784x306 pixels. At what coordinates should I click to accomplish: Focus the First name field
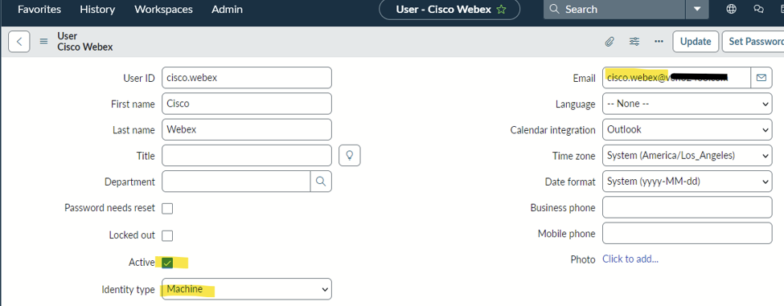coord(247,104)
